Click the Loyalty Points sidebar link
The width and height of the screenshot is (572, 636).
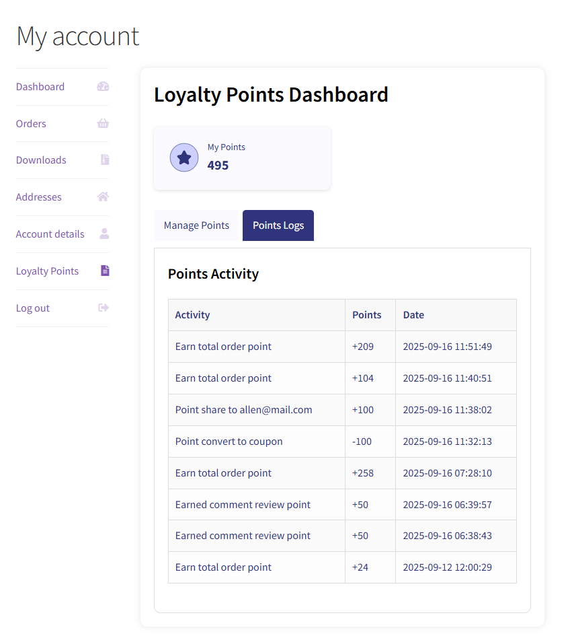(x=47, y=271)
